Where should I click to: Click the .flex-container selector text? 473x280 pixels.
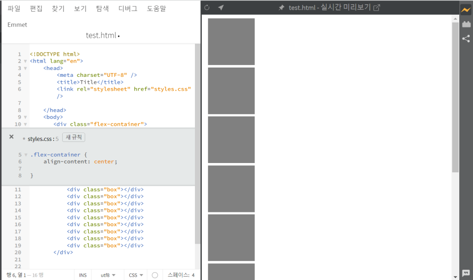(x=55, y=155)
